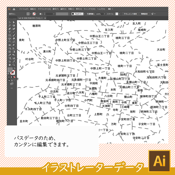This screenshot has height=175, width=175.
Task: Select the Width/Warp tool
Action: pos(10,45)
